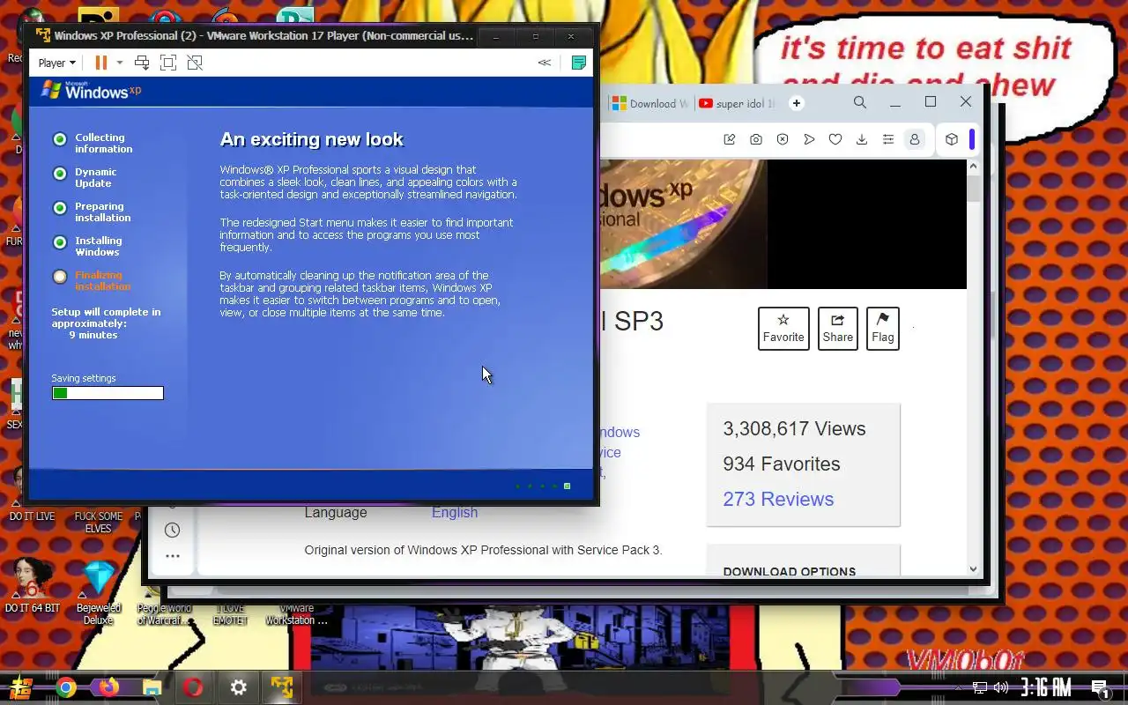Open Settings gear from the taskbar

(239, 687)
